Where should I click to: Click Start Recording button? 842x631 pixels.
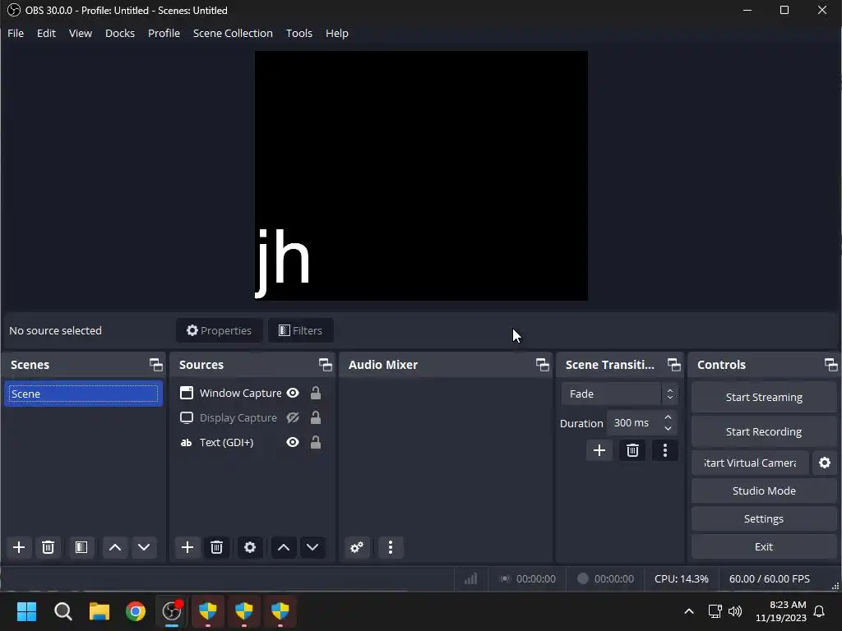click(x=764, y=431)
